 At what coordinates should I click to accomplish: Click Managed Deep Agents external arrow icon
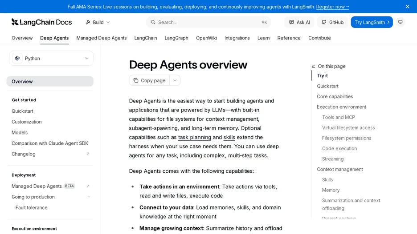click(x=88, y=186)
